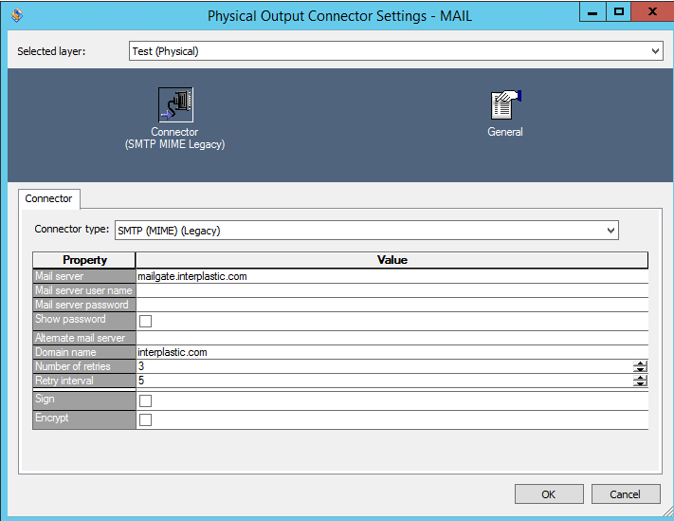The height and width of the screenshot is (521, 674).
Task: Click the Retry interval value field
Action: [384, 381]
